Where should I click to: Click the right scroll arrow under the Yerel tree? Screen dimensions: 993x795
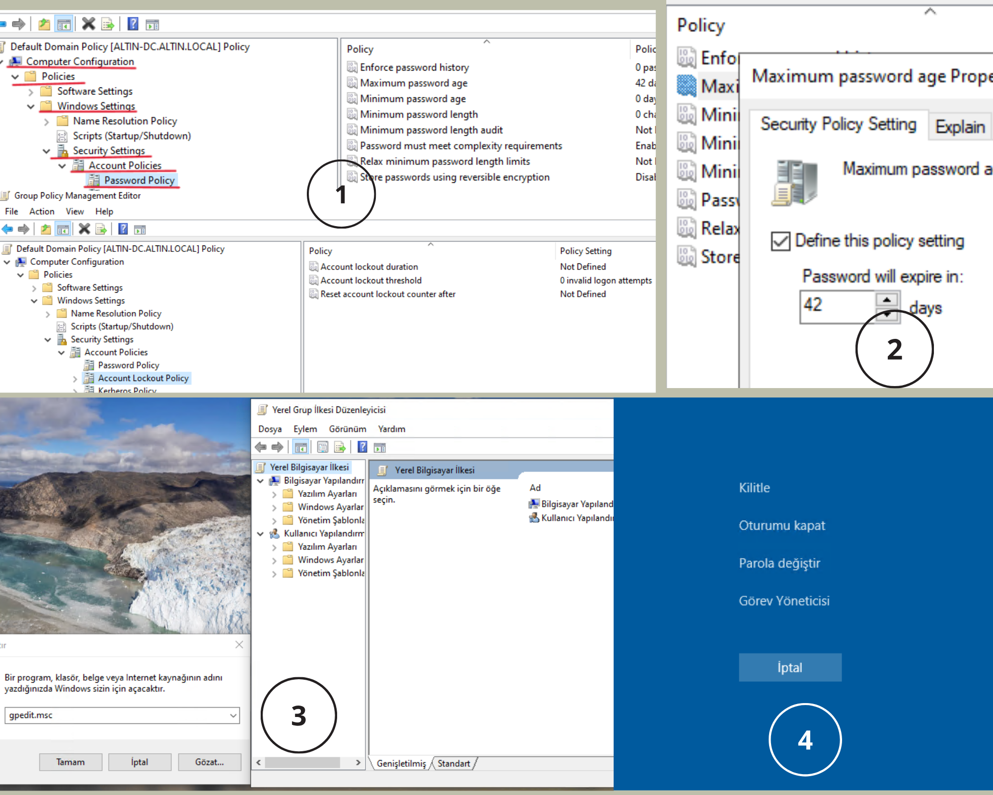pyautogui.click(x=358, y=762)
